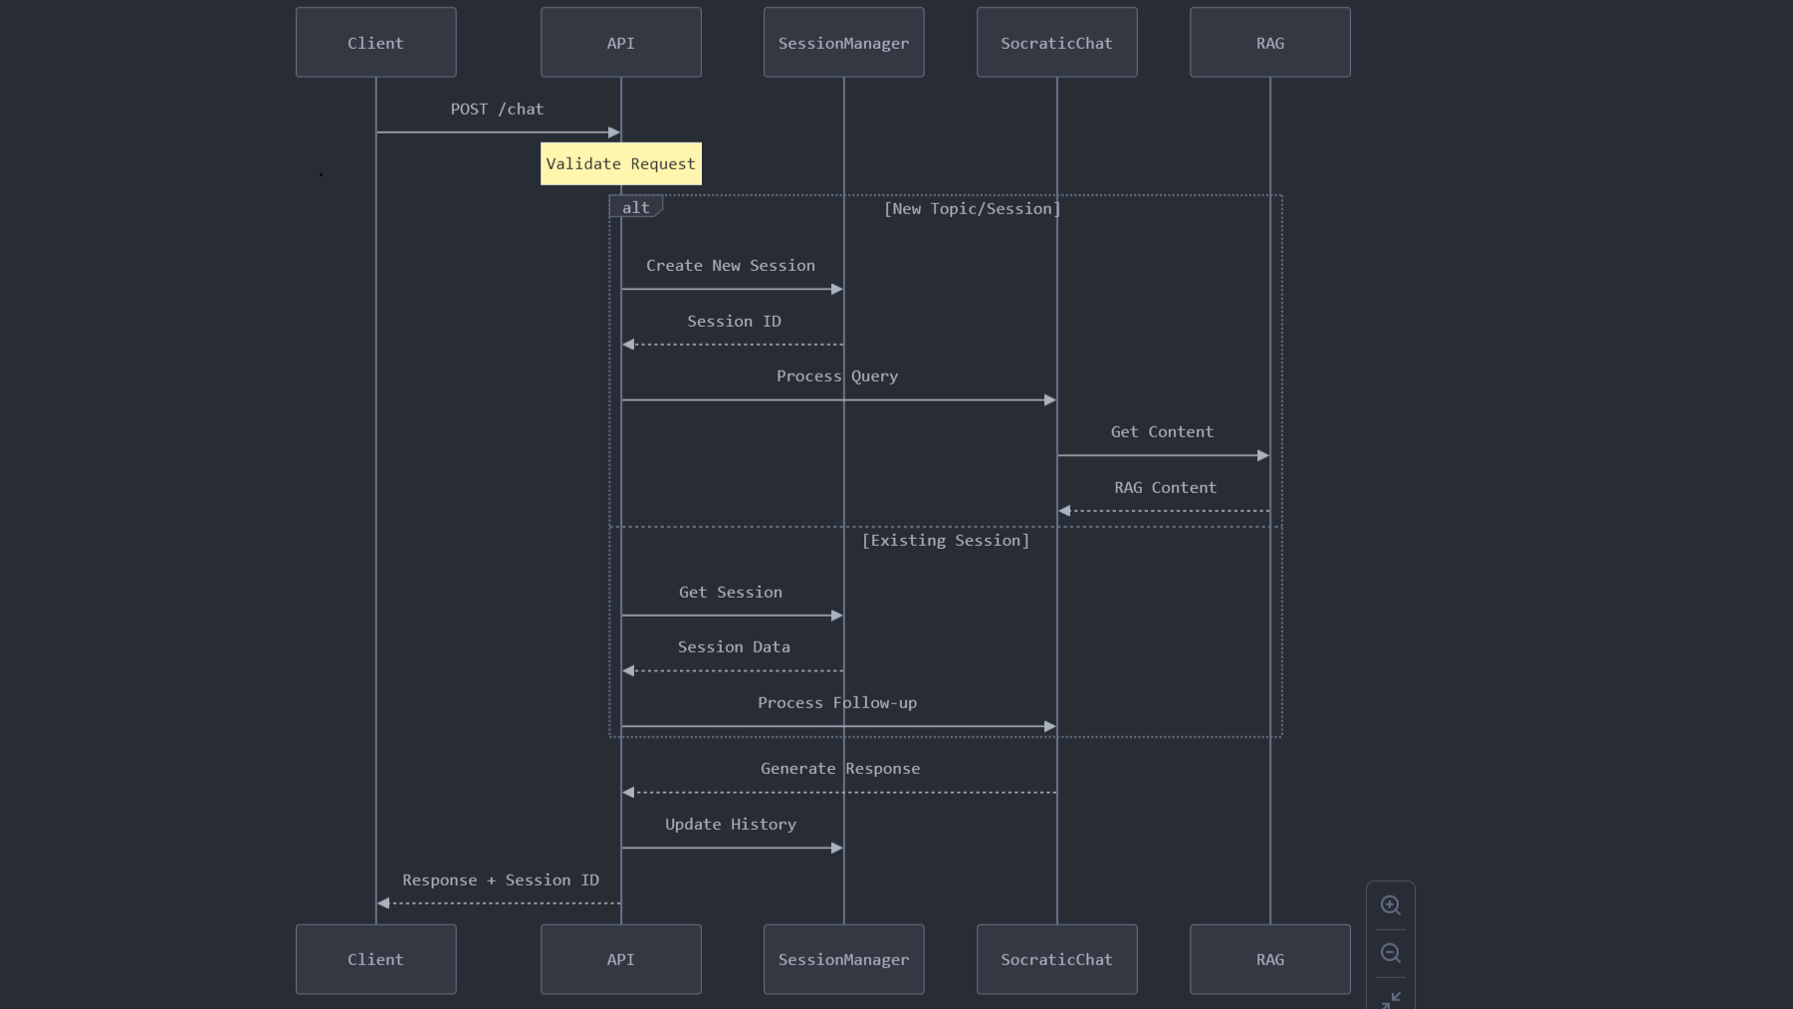
Task: Select the top API participant box
Action: (x=621, y=43)
